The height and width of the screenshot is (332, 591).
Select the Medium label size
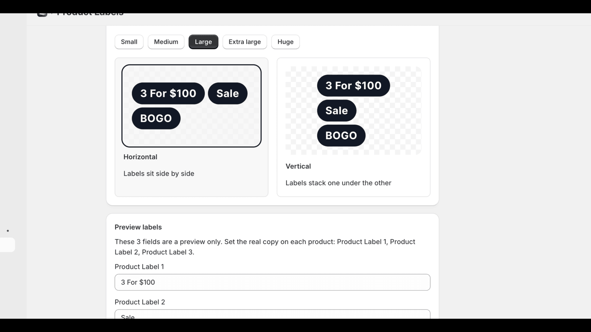pyautogui.click(x=166, y=42)
